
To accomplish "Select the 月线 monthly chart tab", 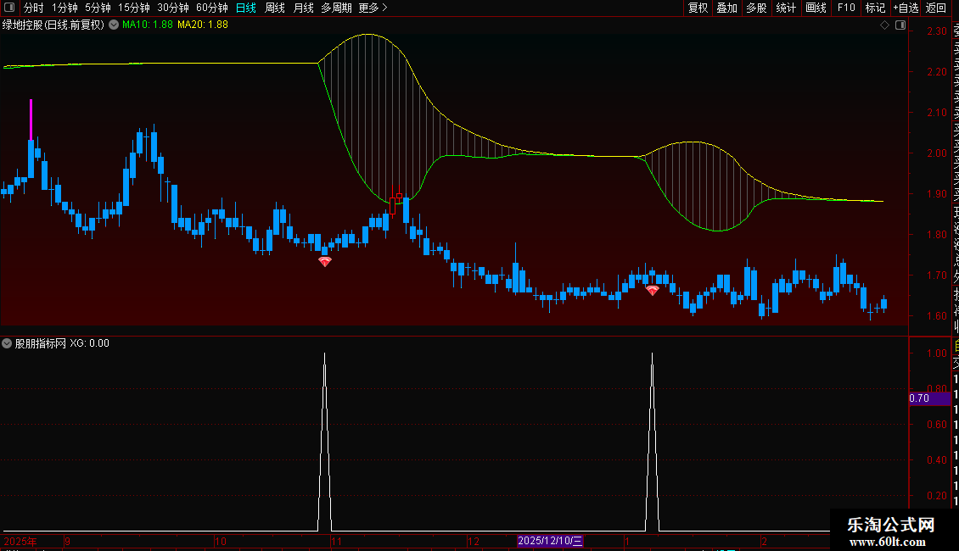I will [x=303, y=8].
